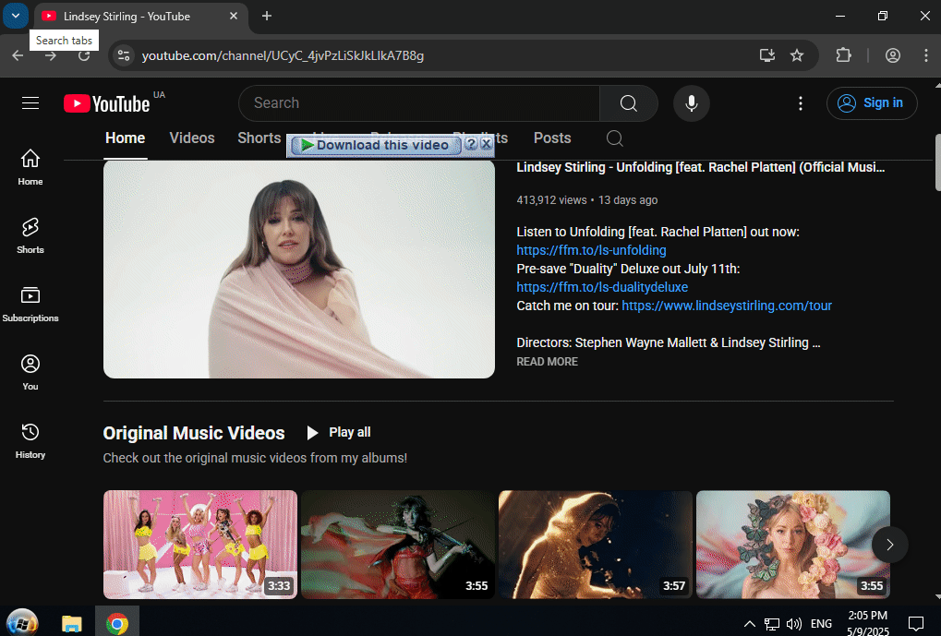Viewport: 941px width, 636px height.
Task: Expand description with READ MORE
Action: (548, 362)
